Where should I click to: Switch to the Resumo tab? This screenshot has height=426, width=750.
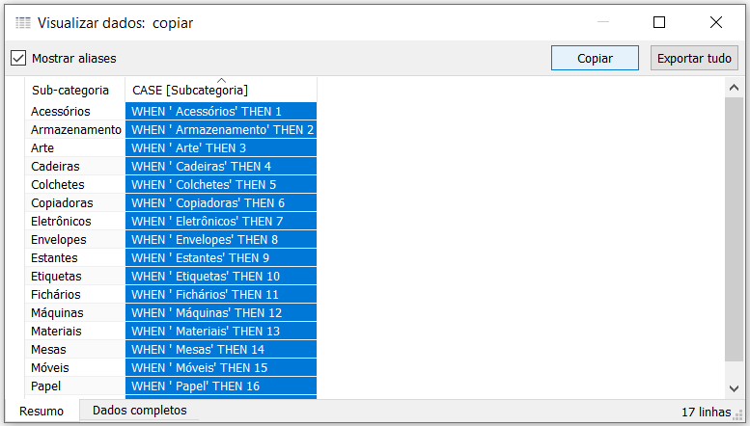[x=42, y=412]
